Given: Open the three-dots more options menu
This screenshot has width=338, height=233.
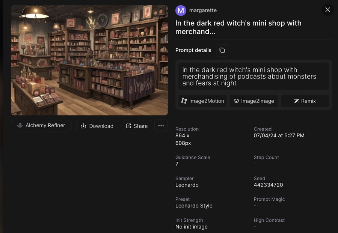Looking at the screenshot, I should pos(161,126).
